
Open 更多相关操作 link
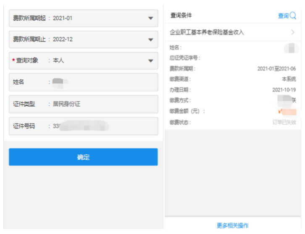click(x=233, y=226)
